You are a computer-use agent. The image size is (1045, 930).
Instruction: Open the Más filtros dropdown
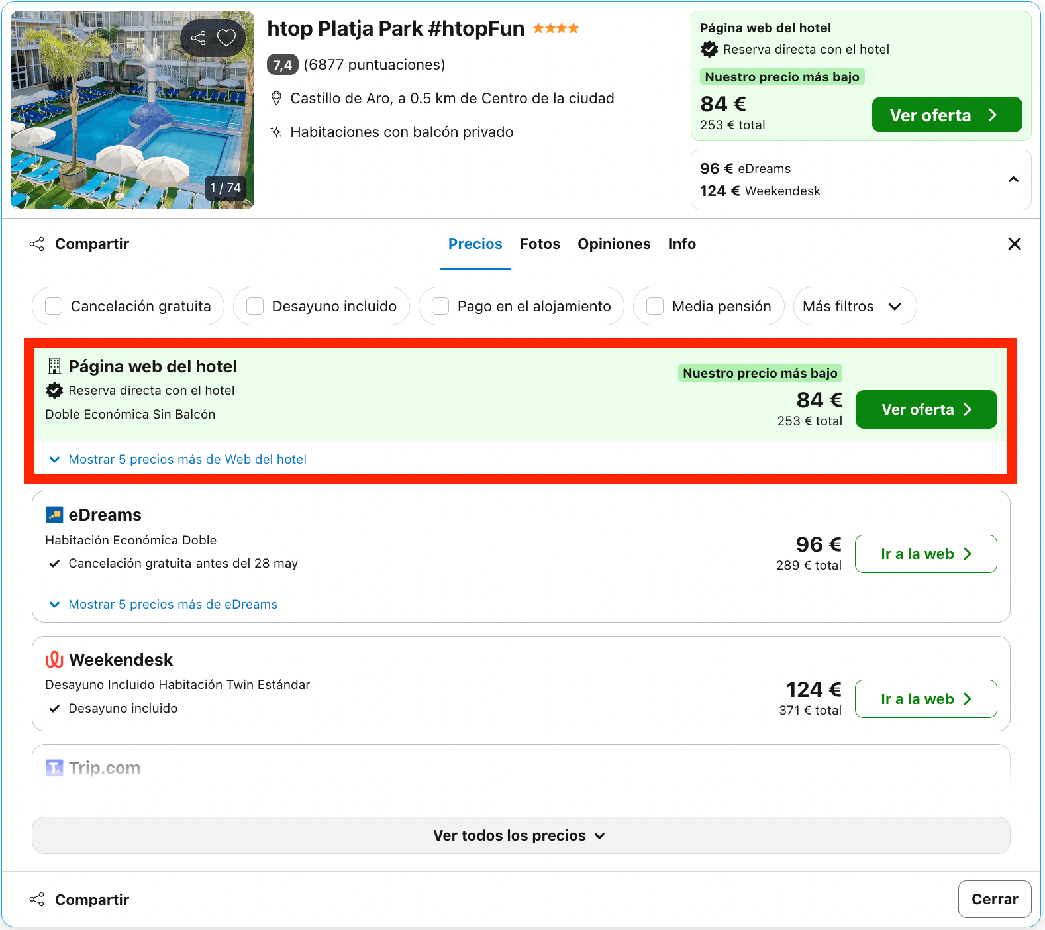pyautogui.click(x=854, y=306)
